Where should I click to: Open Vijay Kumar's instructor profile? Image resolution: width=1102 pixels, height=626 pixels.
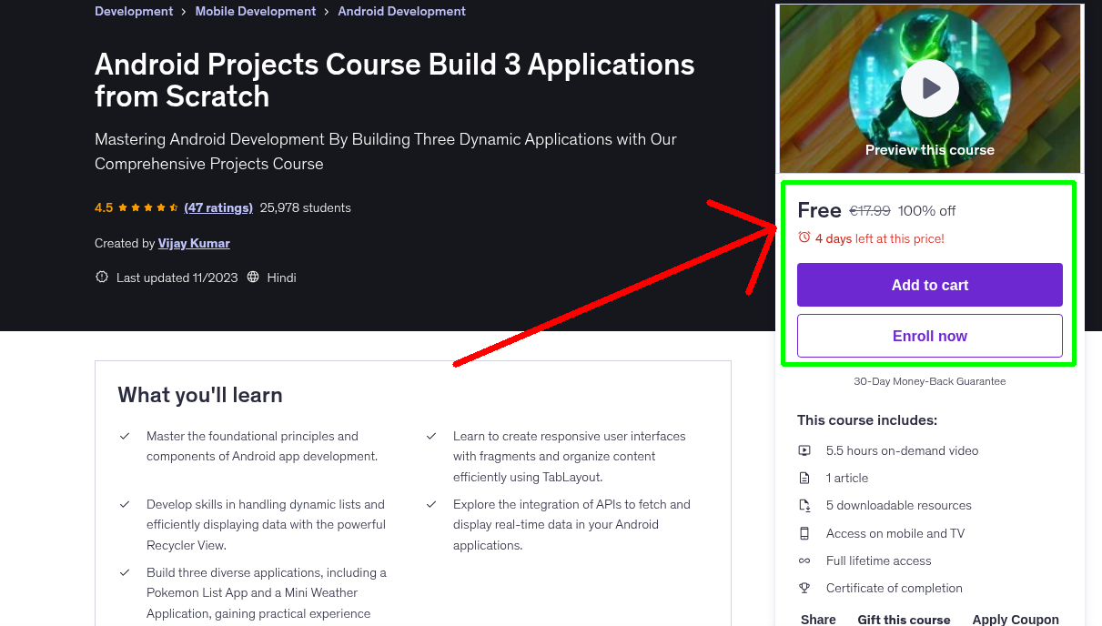(x=193, y=243)
